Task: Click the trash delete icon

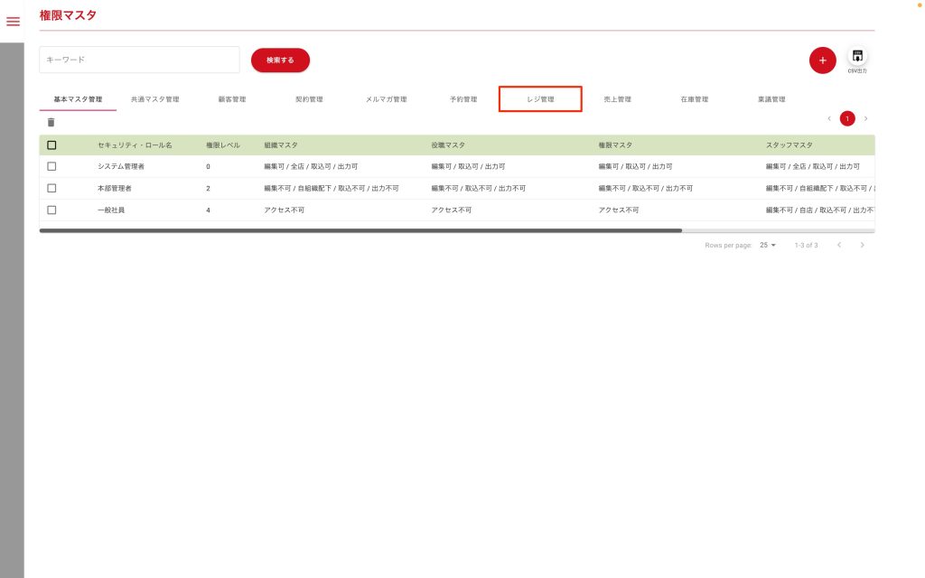Action: [51, 122]
